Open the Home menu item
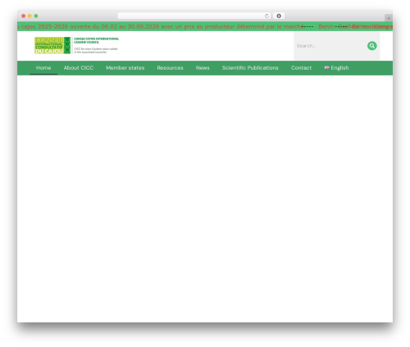410x347 pixels. [43, 68]
